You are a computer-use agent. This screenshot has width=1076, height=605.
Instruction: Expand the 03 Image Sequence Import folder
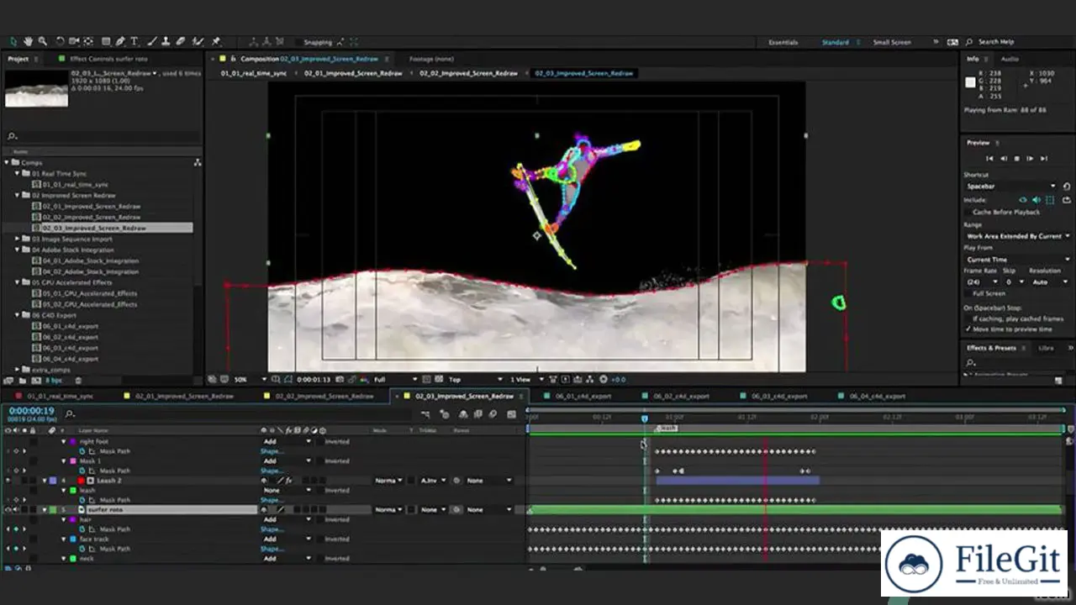pyautogui.click(x=17, y=239)
